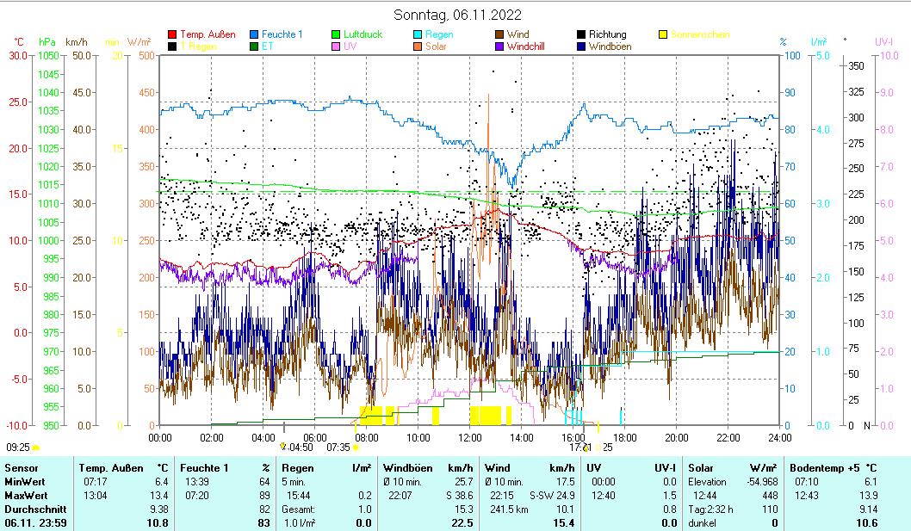Click the orange Solar legend square
Screen dimensions: 911x531
pyautogui.click(x=418, y=46)
